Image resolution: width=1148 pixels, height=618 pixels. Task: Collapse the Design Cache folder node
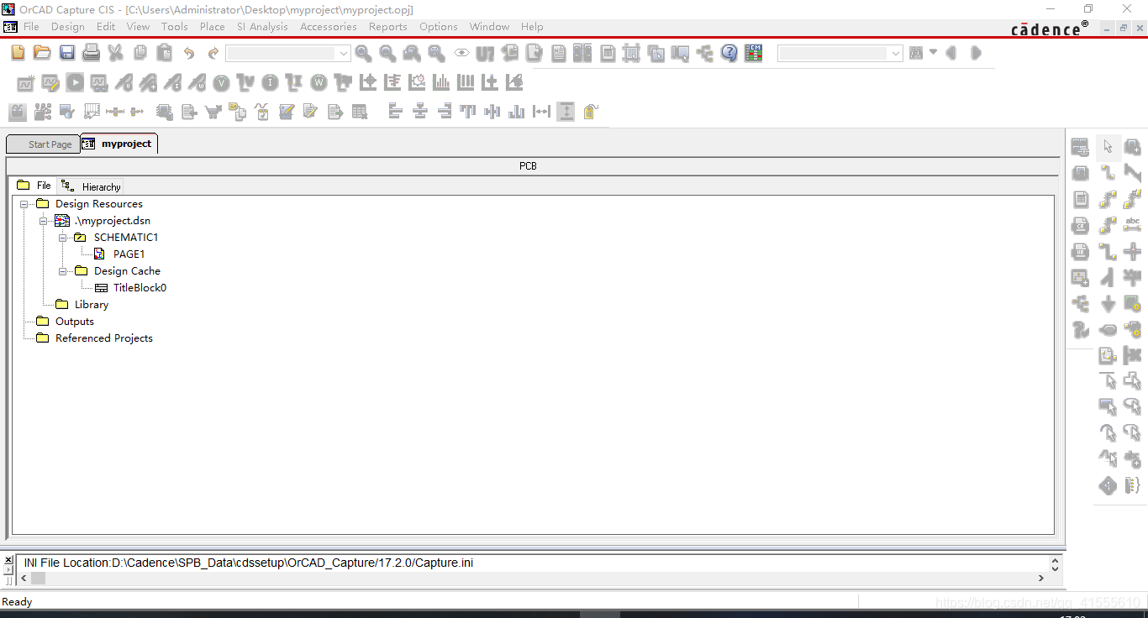coord(63,271)
